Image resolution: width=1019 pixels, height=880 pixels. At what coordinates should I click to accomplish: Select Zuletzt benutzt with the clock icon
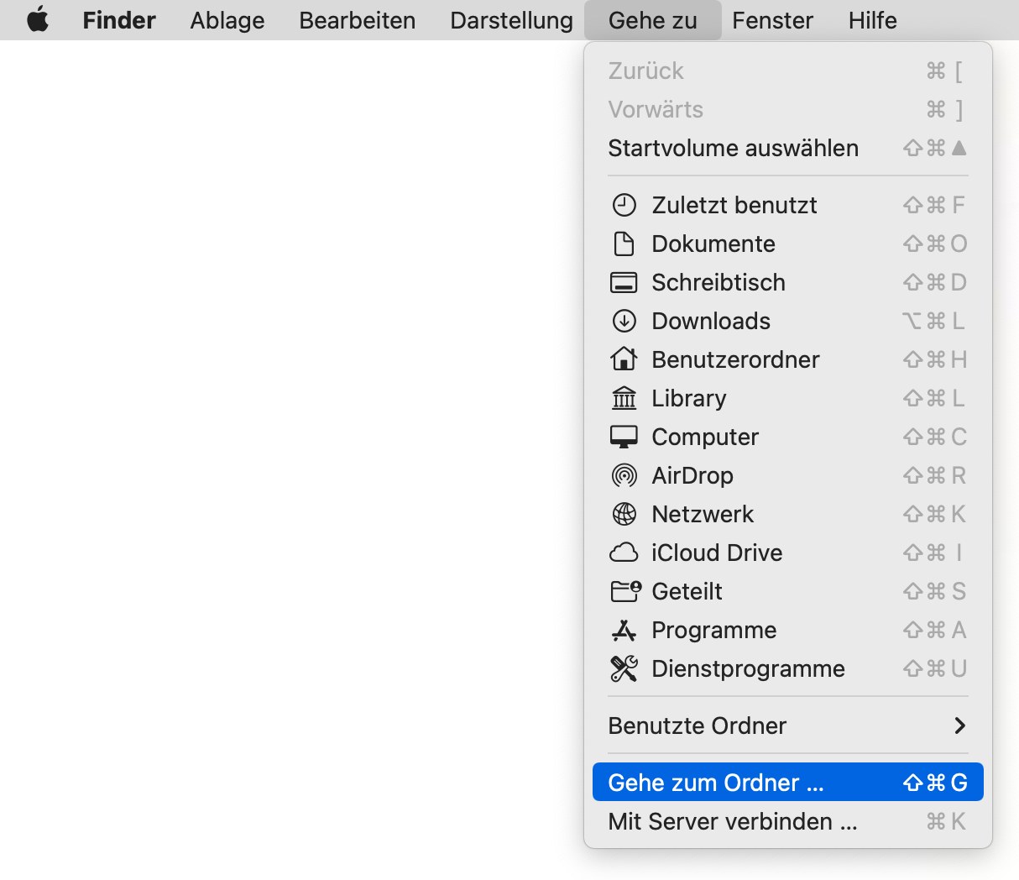(x=624, y=205)
